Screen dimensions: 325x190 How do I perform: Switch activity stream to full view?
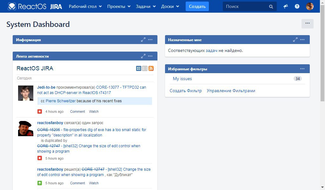pyautogui.click(x=139, y=68)
